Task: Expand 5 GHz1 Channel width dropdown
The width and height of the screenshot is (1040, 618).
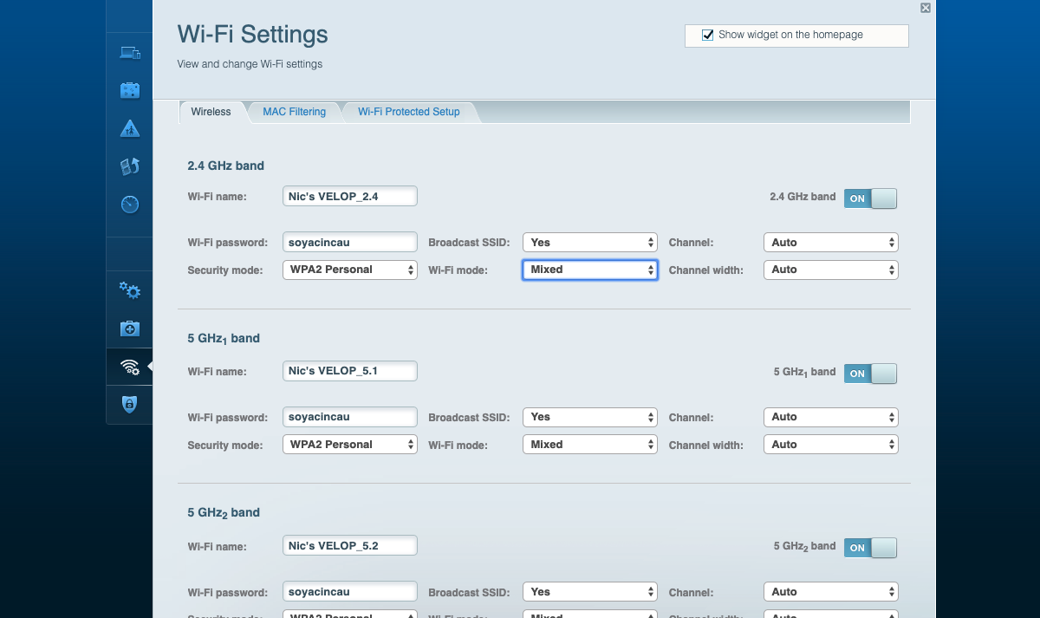Action: 830,445
